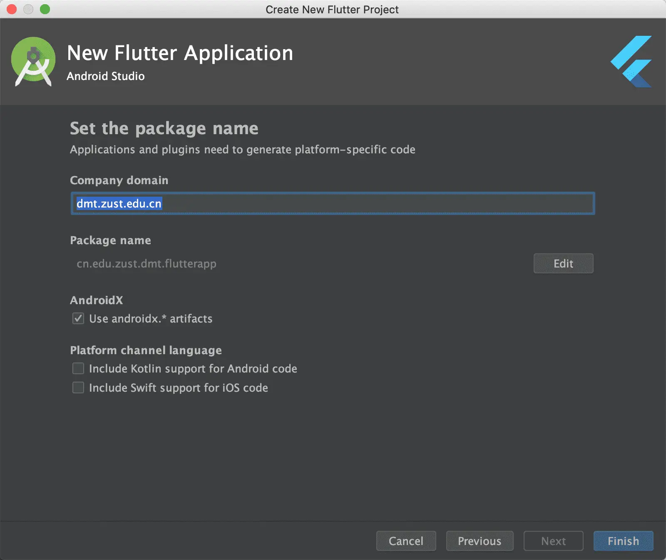Click the Android Studio logo icon
This screenshot has width=666, height=560.
pyautogui.click(x=33, y=62)
